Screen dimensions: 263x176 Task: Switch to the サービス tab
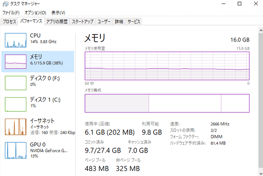133,21
